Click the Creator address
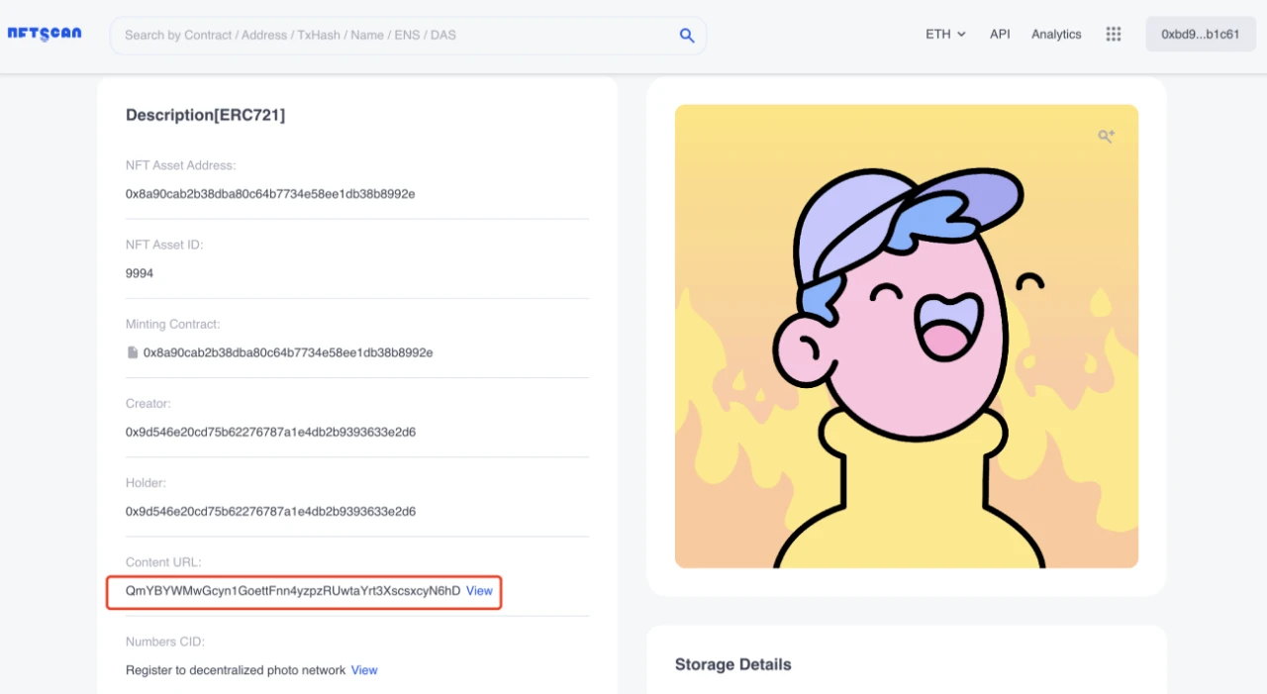This screenshot has height=694, width=1267. [270, 433]
